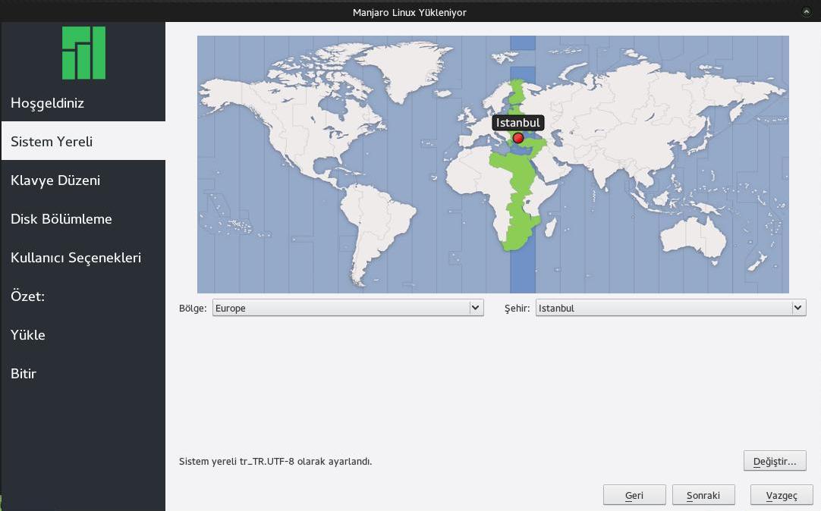Image resolution: width=821 pixels, height=511 pixels.
Task: Click the Vazgeç button
Action: click(782, 495)
